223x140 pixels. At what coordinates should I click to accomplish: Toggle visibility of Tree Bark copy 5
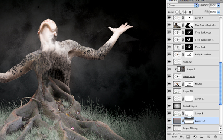(169, 39)
